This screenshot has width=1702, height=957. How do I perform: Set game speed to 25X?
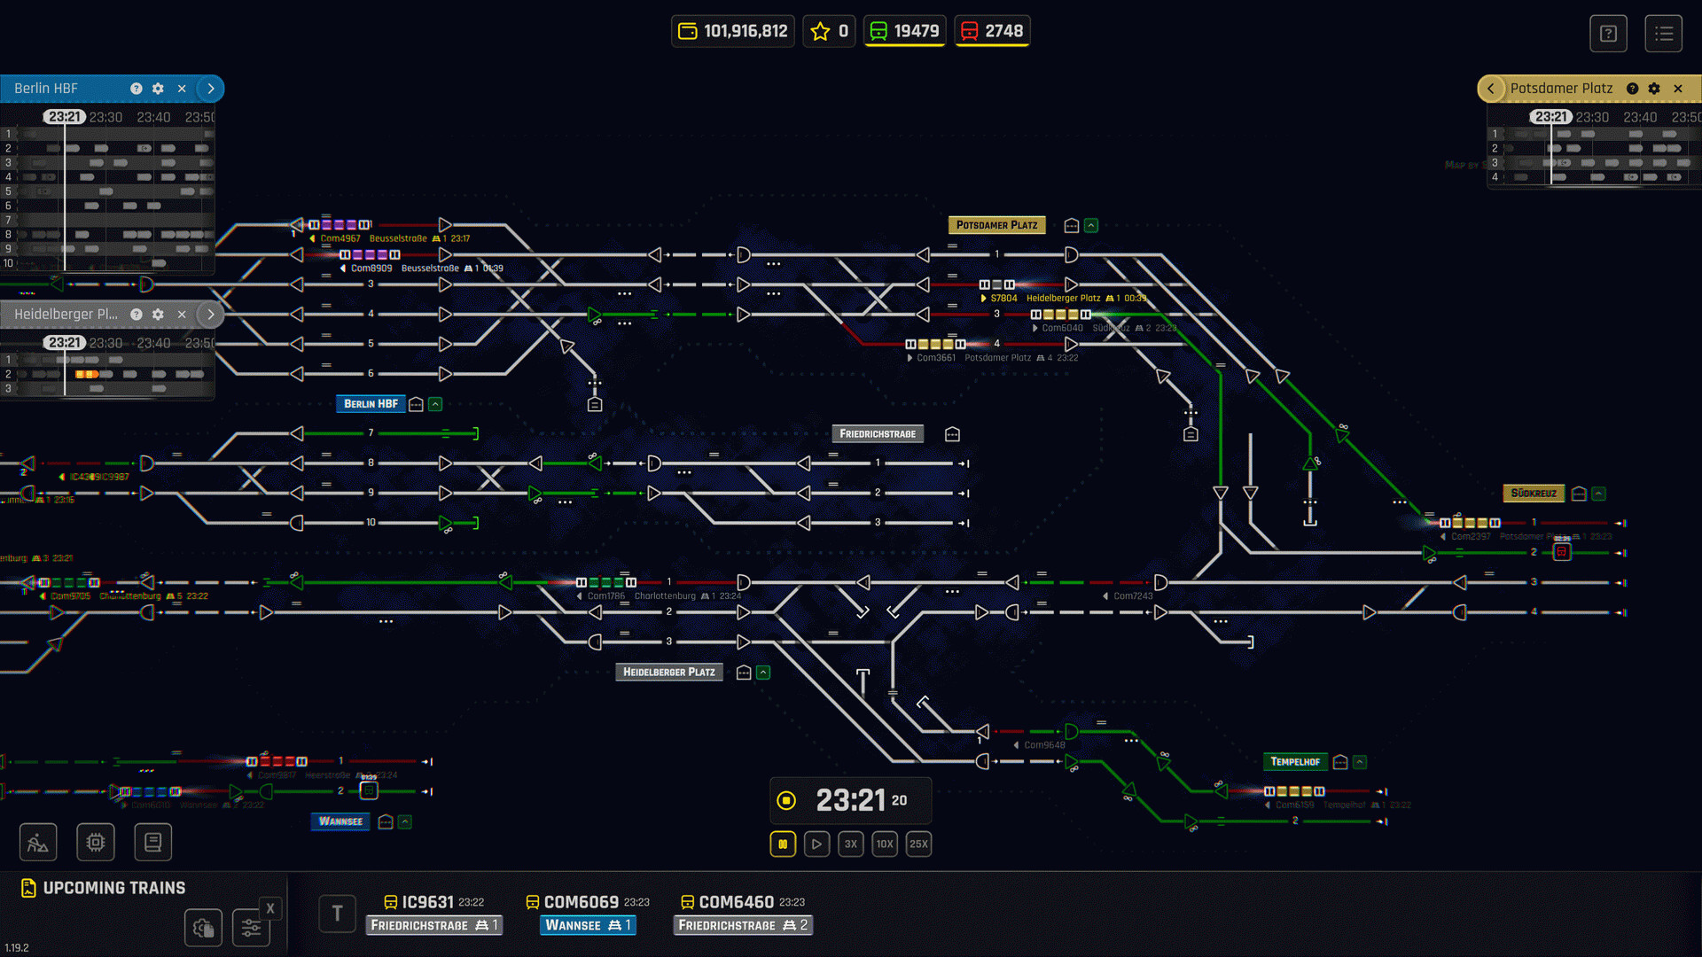coord(918,844)
